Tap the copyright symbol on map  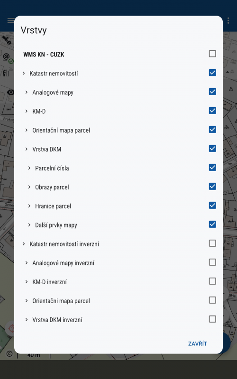coord(9,354)
